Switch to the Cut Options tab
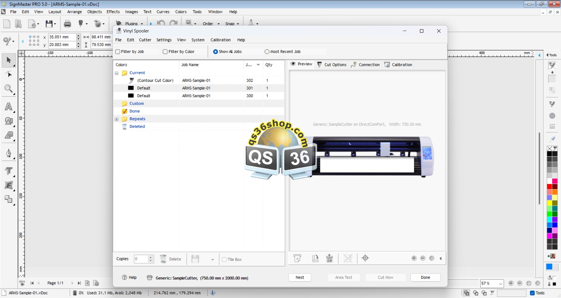 click(x=332, y=65)
